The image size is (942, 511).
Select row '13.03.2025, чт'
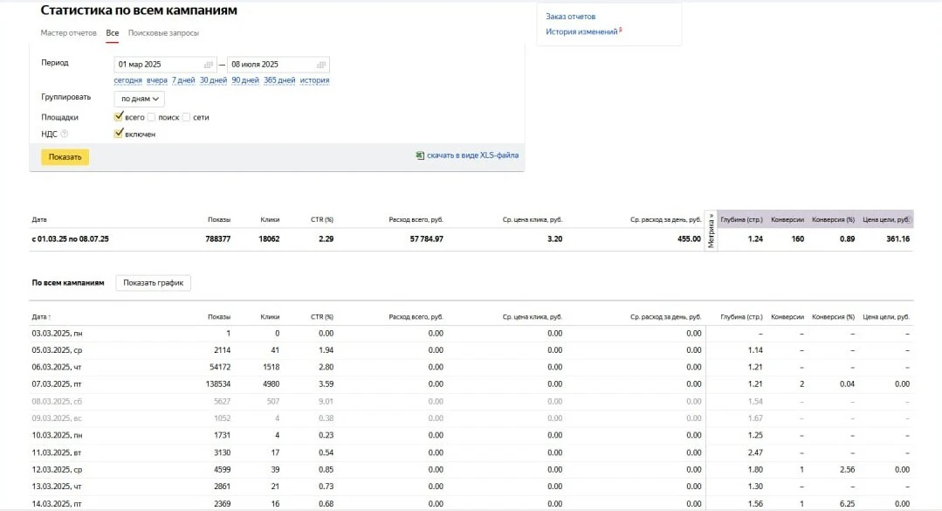(472, 487)
